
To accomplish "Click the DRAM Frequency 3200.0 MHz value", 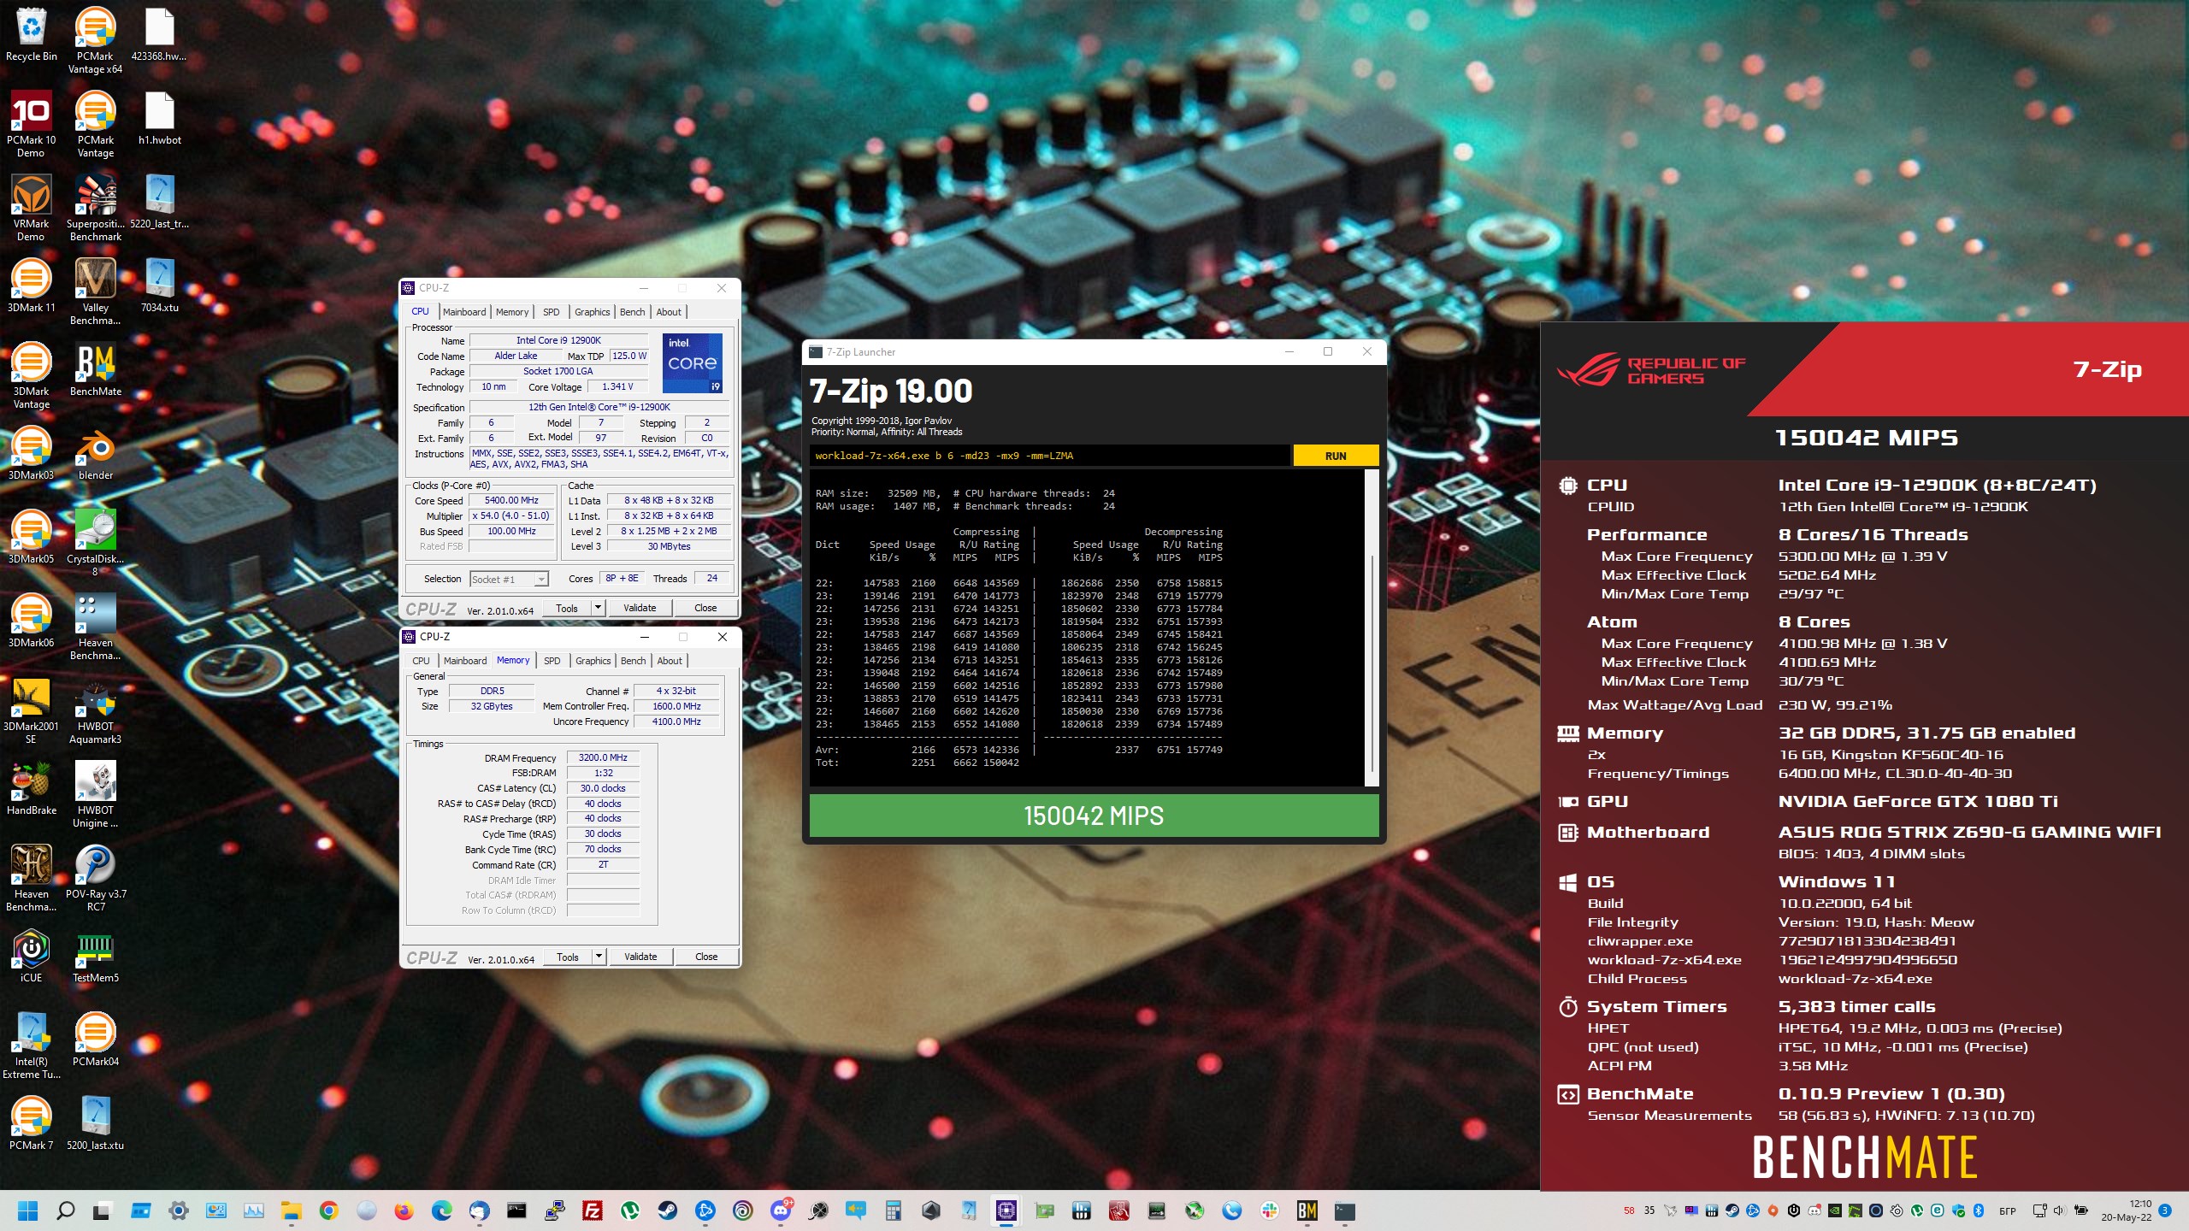I will pos(603,757).
